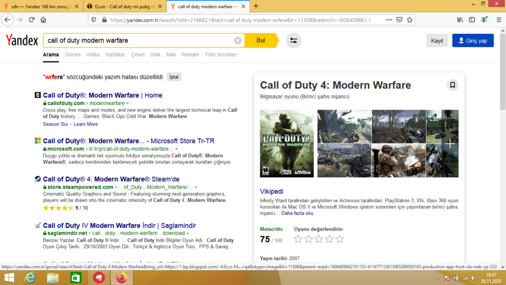This screenshot has width=506, height=285.
Task: Launch Internet Explorer from taskbar
Action: (30, 278)
